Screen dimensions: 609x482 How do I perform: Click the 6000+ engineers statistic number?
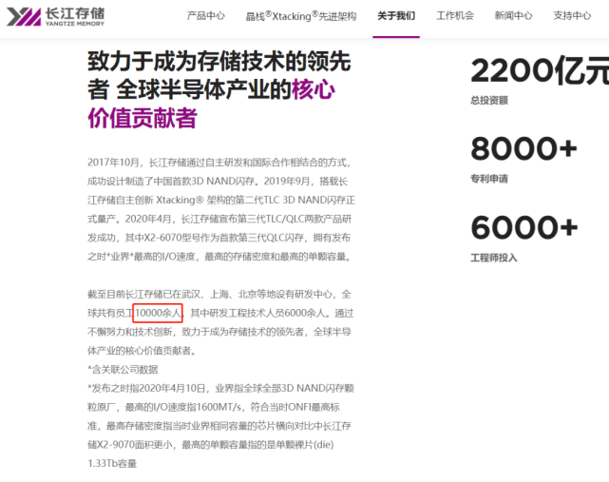523,227
